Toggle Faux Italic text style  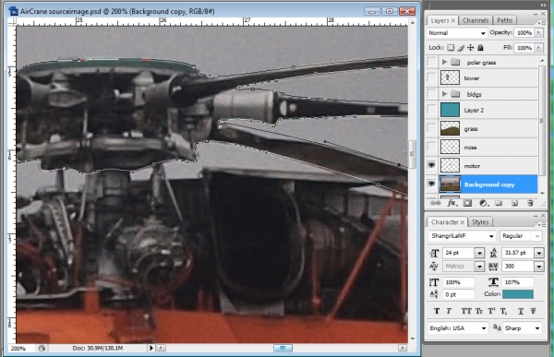[x=449, y=311]
